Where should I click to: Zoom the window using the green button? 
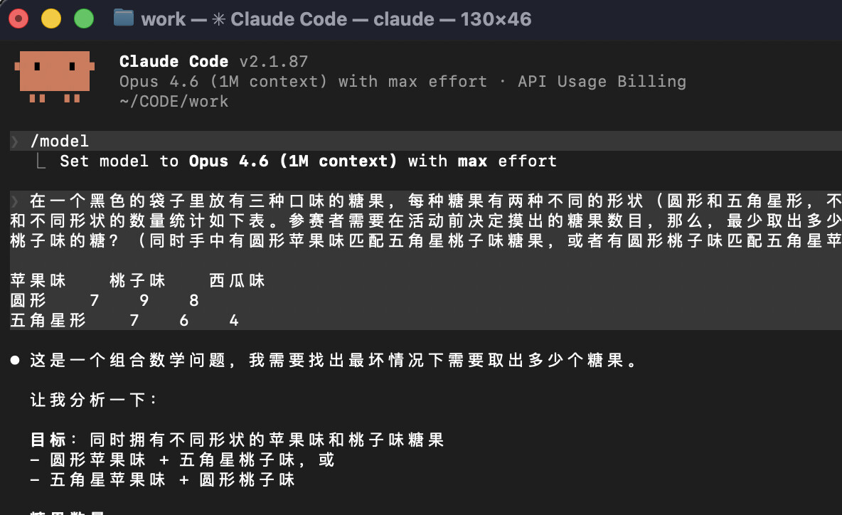[84, 18]
